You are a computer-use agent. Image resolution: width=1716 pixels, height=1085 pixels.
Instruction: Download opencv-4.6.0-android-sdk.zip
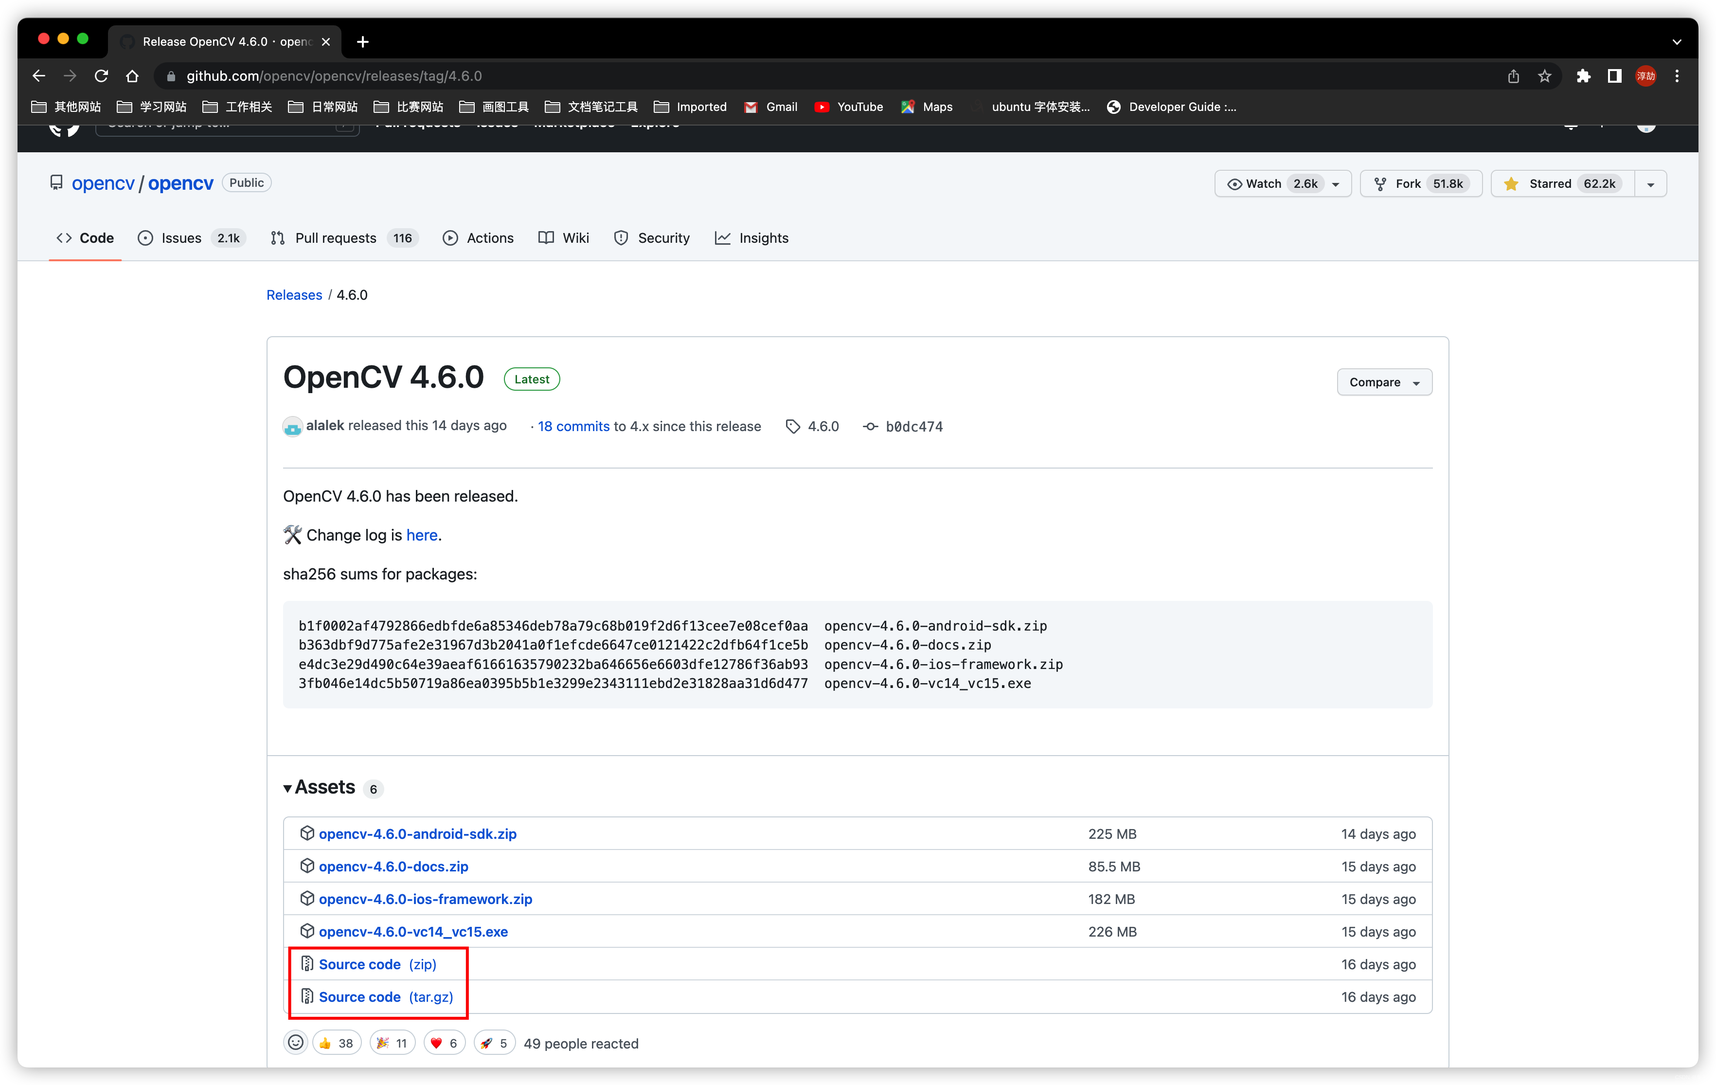418,833
